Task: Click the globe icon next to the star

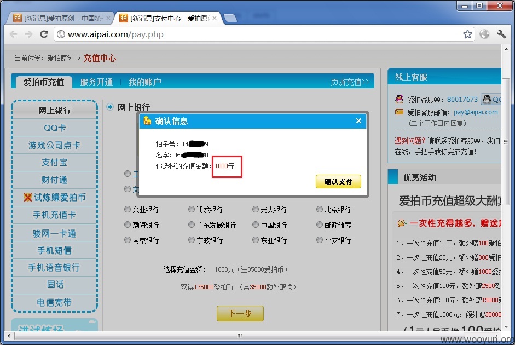Action: click(484, 34)
